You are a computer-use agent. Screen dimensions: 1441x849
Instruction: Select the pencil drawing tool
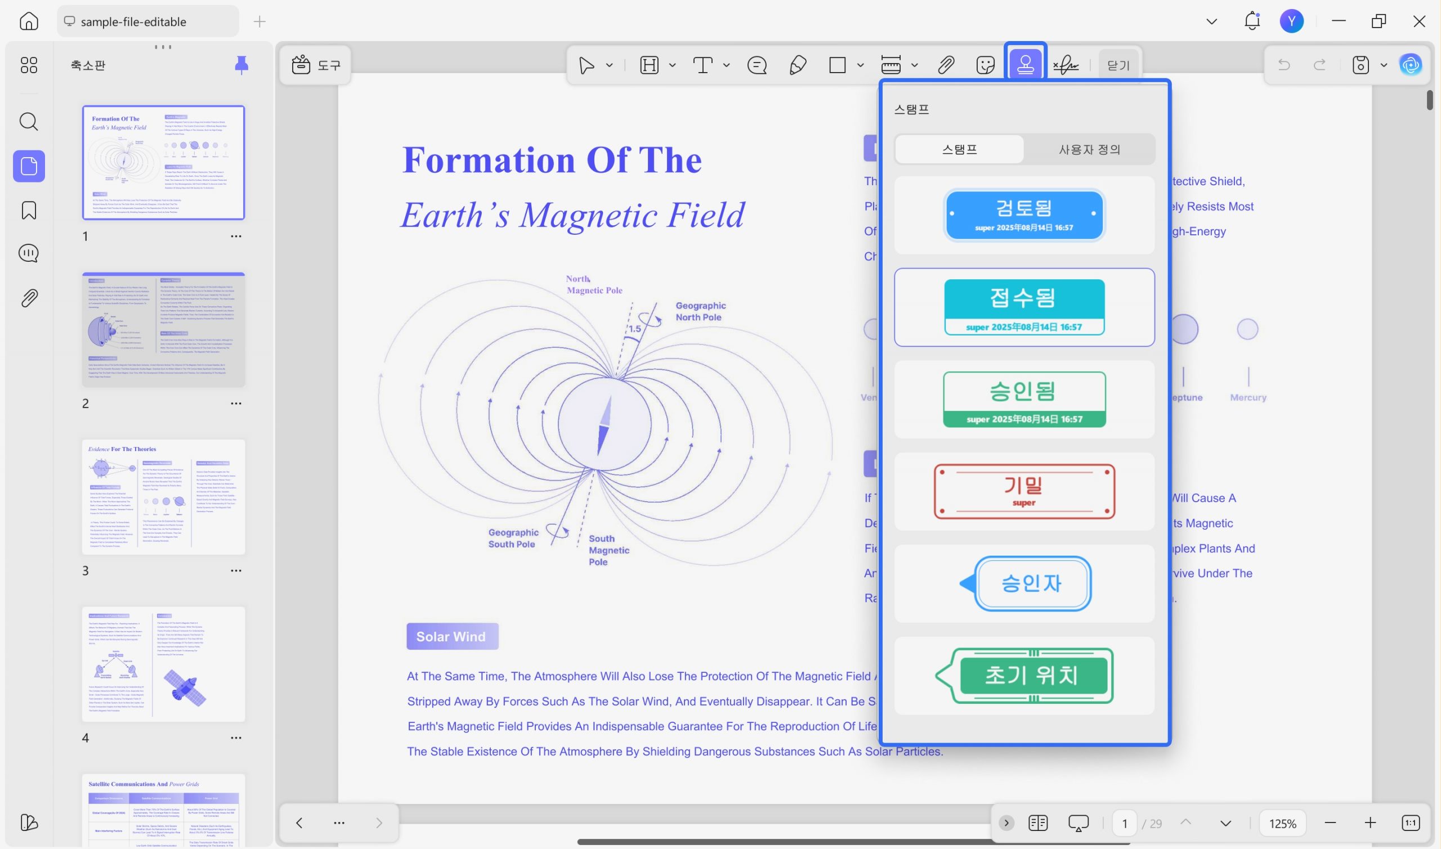(x=798, y=65)
